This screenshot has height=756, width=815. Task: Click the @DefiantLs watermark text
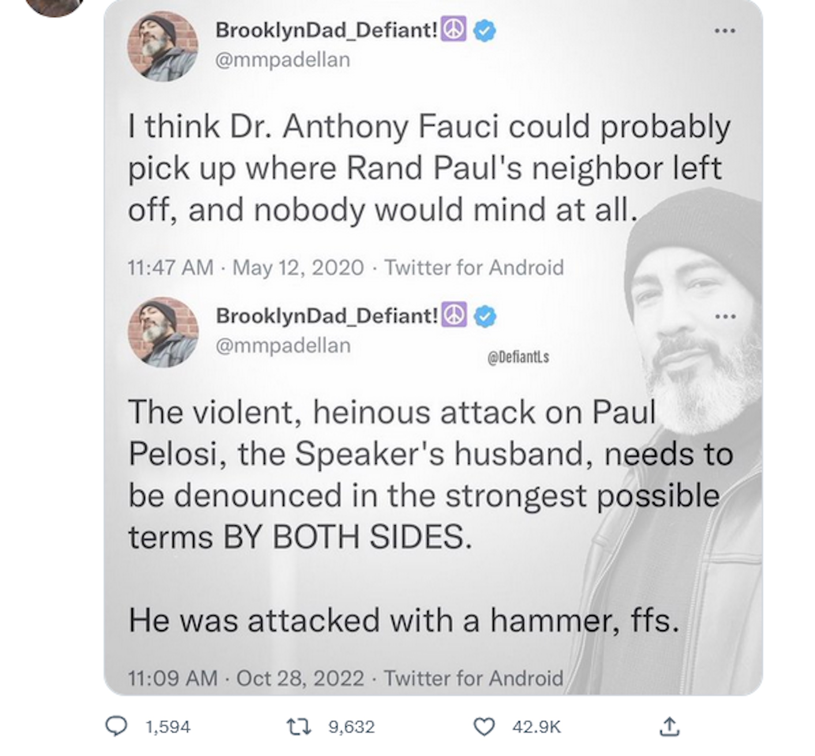[518, 357]
